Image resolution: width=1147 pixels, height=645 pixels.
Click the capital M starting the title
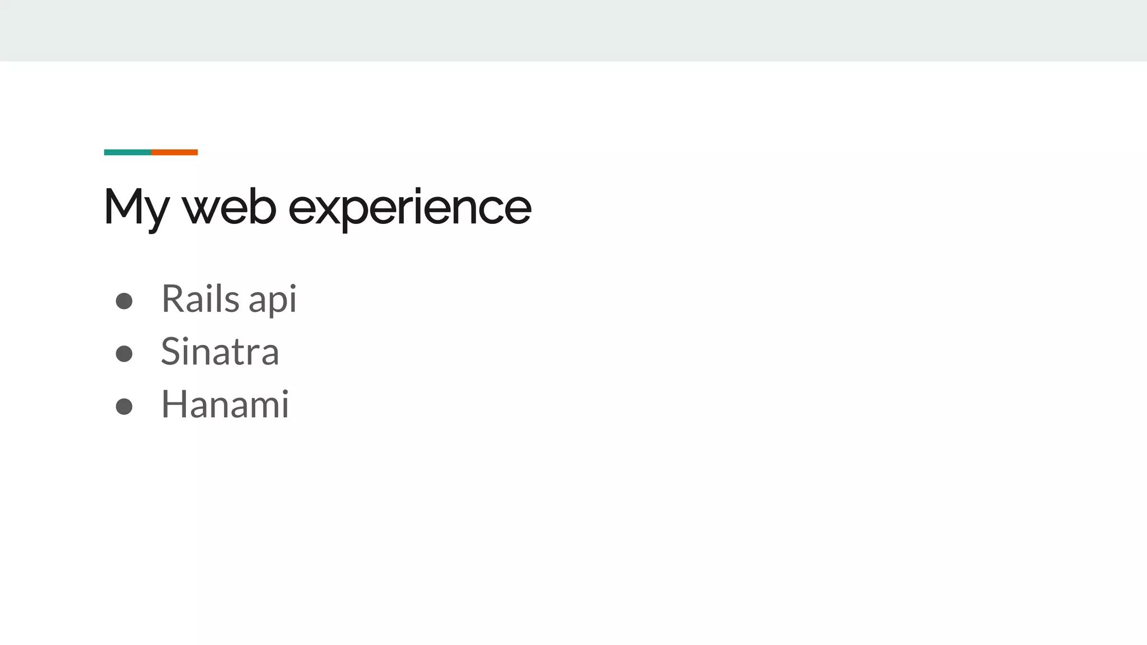(121, 206)
